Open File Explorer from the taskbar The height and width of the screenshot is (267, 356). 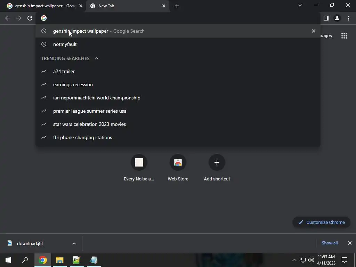coord(60,260)
